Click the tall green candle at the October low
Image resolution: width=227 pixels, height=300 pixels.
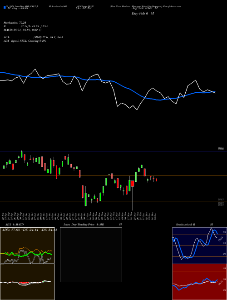click(x=86, y=199)
